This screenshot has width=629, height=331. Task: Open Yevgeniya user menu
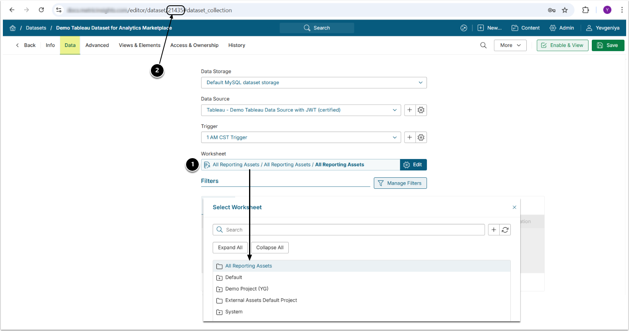coord(602,28)
